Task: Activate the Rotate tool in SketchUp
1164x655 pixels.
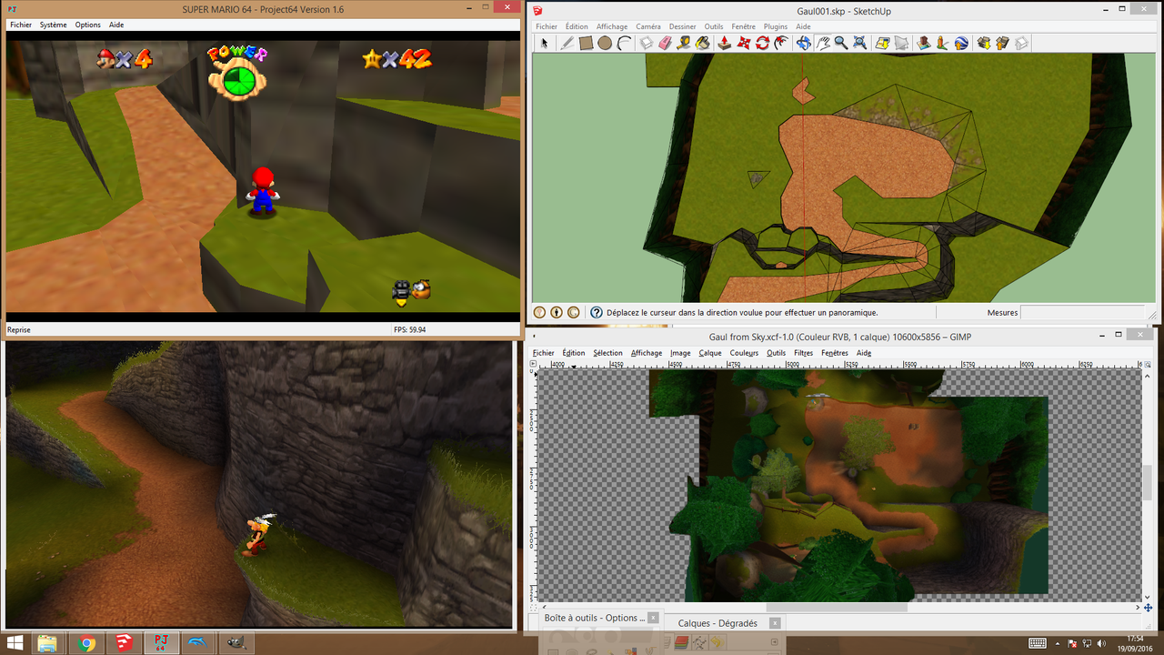Action: click(763, 43)
